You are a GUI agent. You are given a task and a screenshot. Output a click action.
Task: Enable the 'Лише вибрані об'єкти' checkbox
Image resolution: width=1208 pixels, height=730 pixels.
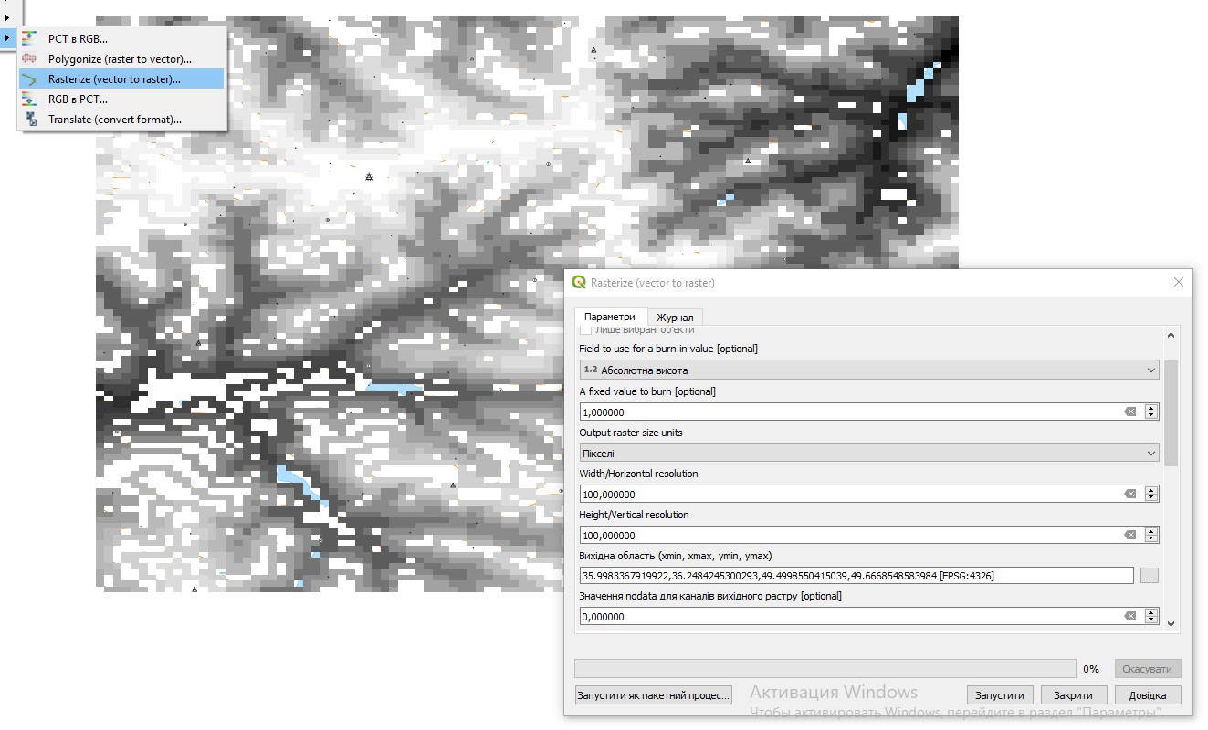click(x=585, y=330)
